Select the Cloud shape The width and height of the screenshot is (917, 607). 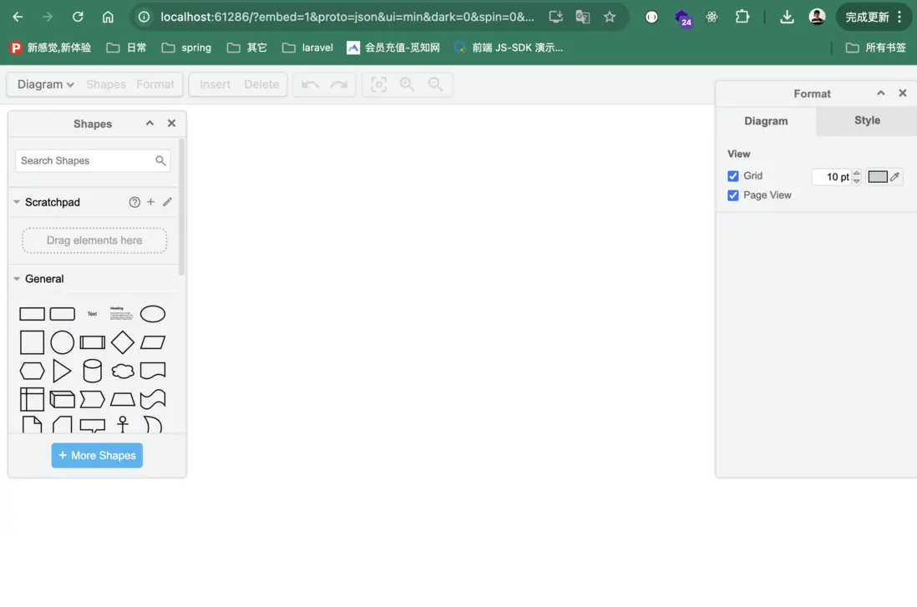point(122,371)
